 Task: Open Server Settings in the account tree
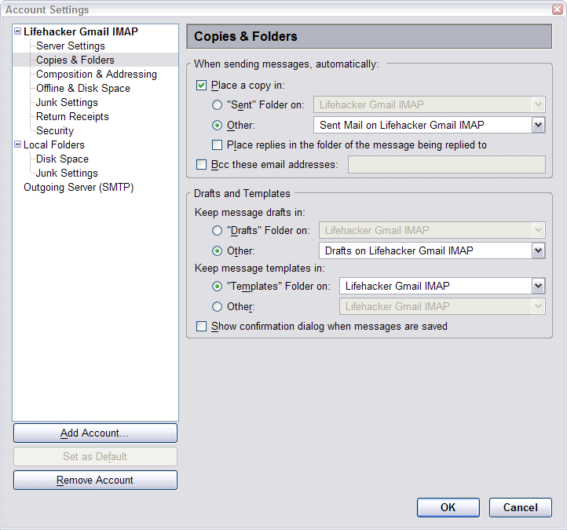(71, 46)
